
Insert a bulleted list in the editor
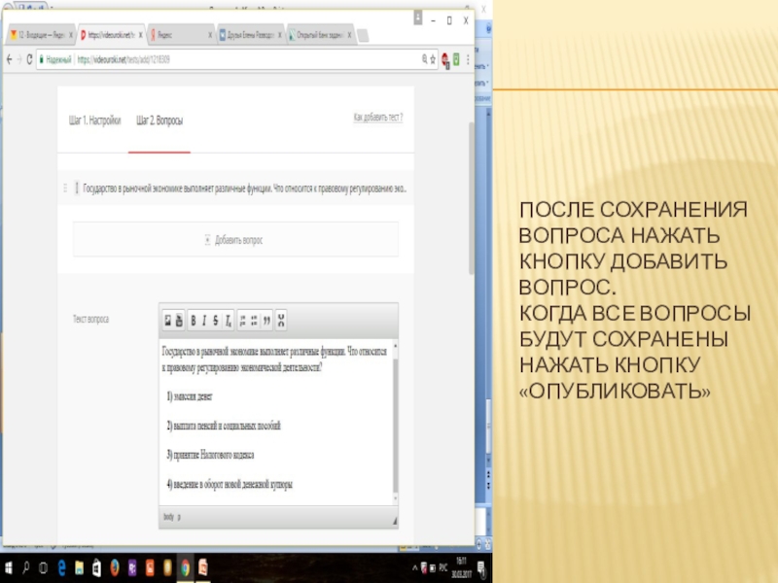click(254, 320)
